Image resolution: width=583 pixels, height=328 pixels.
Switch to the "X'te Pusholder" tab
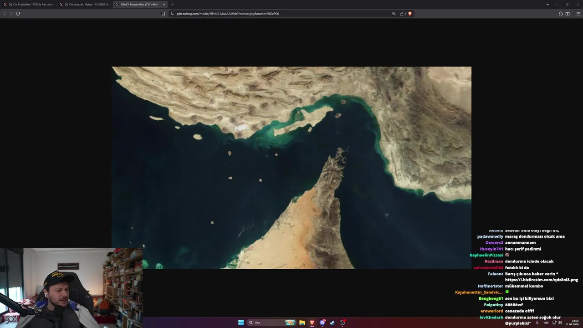(28, 5)
